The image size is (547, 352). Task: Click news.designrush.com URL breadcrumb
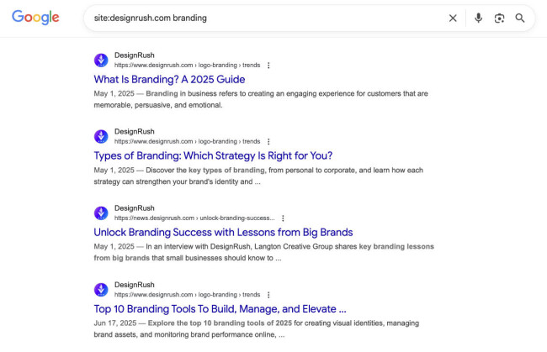click(194, 218)
